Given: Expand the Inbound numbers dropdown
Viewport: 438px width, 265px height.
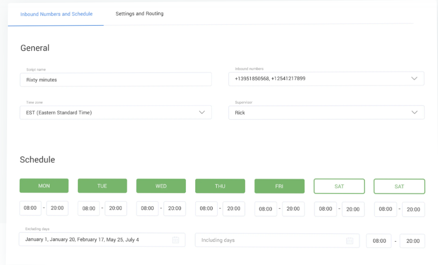Looking at the screenshot, I should (414, 79).
